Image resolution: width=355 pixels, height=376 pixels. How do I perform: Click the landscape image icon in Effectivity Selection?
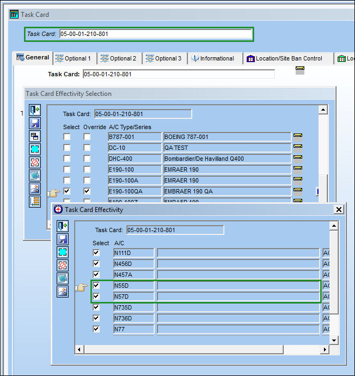(35, 189)
